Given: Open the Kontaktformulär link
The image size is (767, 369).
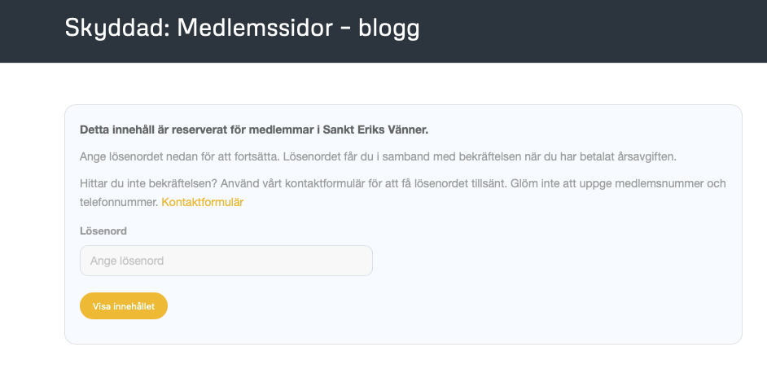Looking at the screenshot, I should pos(202,202).
